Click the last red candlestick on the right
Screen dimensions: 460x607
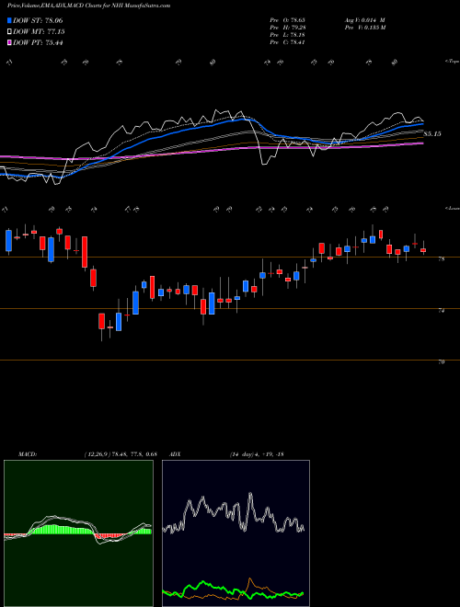[x=423, y=250]
